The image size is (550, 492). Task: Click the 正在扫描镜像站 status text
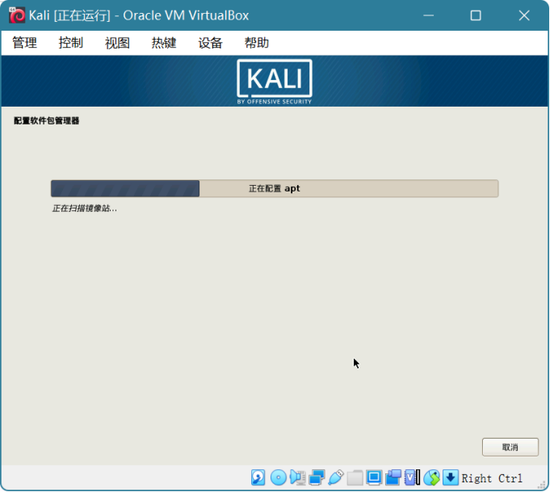click(85, 208)
